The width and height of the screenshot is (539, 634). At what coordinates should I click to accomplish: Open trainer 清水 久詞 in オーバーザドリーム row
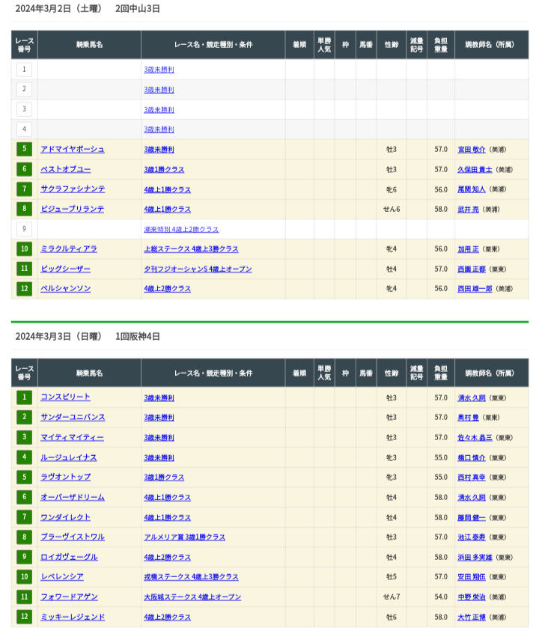pos(472,497)
